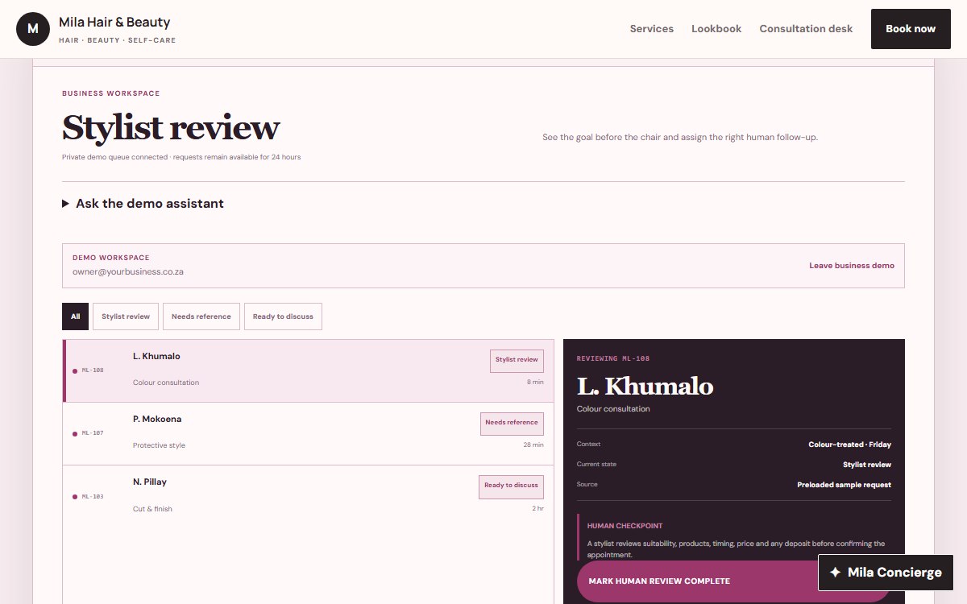The height and width of the screenshot is (604, 967).
Task: Open the Services nav item
Action: click(x=652, y=29)
